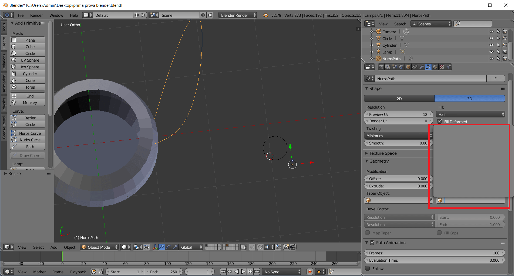Viewport: 515px width, 276px height.
Task: Open the Physics properties tab
Action: pos(449,67)
